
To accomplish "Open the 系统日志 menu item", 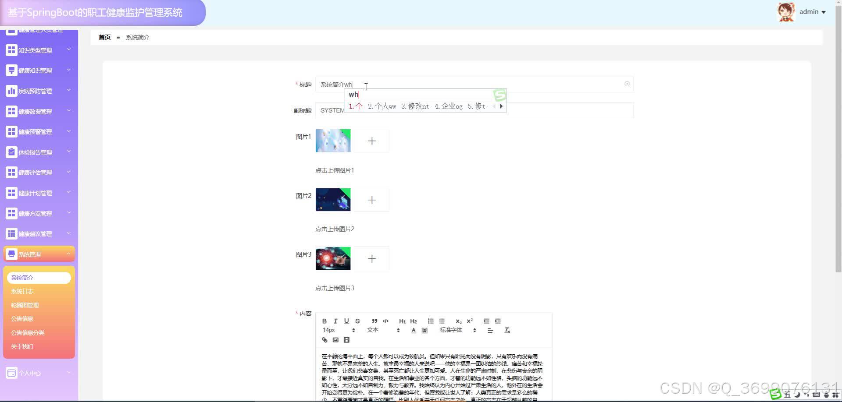I will tap(22, 291).
